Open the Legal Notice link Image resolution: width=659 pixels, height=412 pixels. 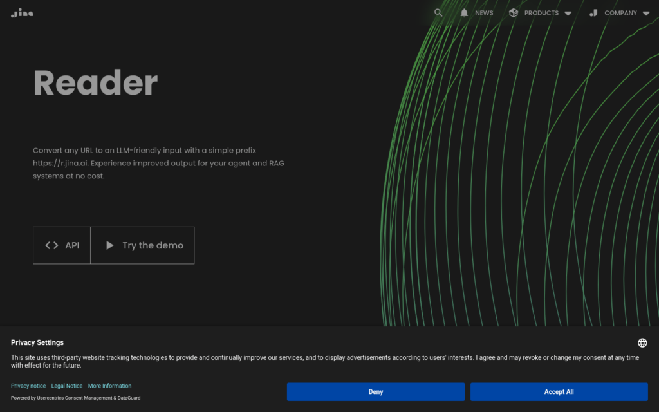click(67, 386)
